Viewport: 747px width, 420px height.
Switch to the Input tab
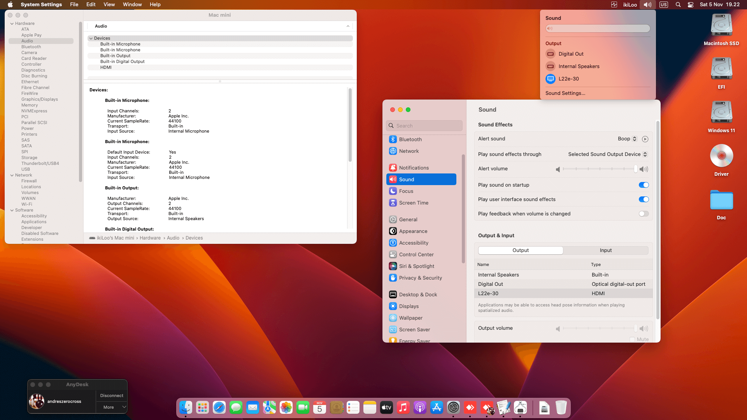tap(606, 250)
